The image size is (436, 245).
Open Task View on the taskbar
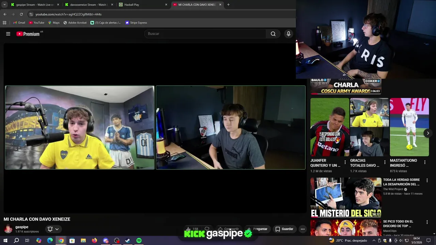click(27, 241)
